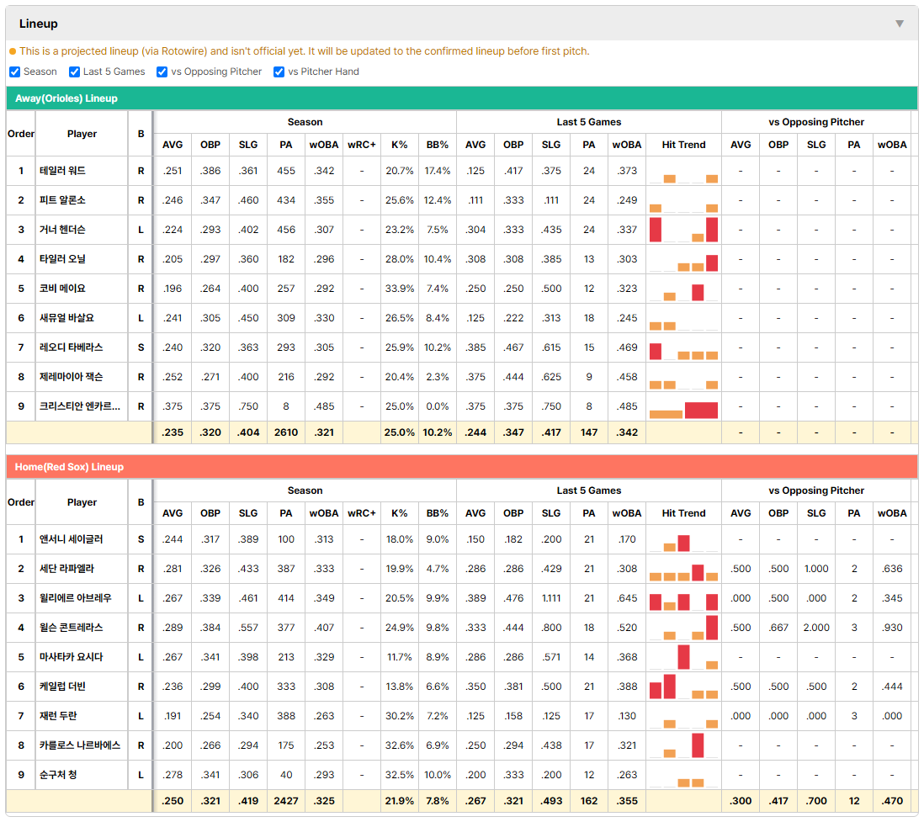Viewport: 924px width, 822px height.
Task: Click 레오디 타베라스 hit trend chart
Action: tap(683, 347)
